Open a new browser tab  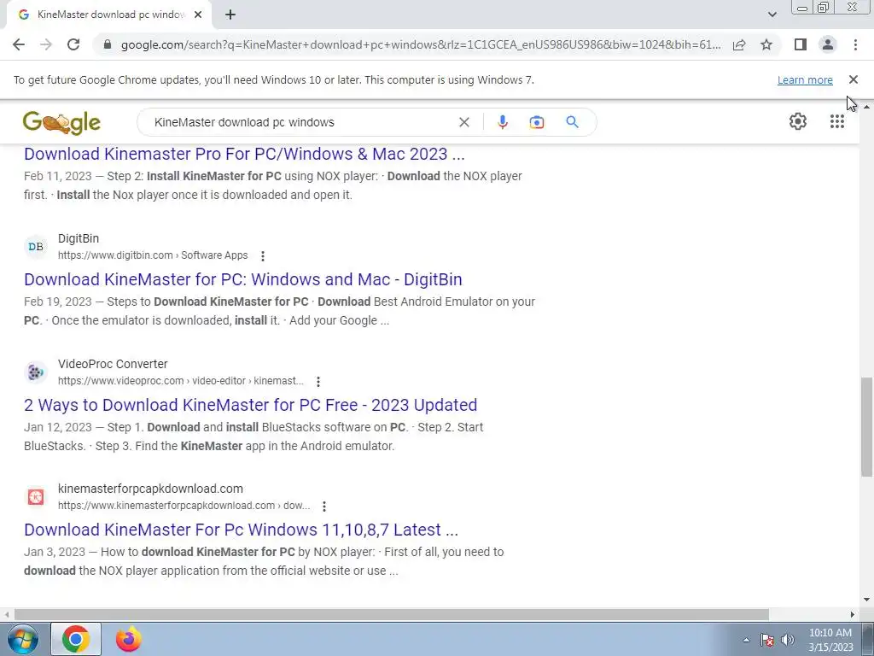[x=230, y=15]
